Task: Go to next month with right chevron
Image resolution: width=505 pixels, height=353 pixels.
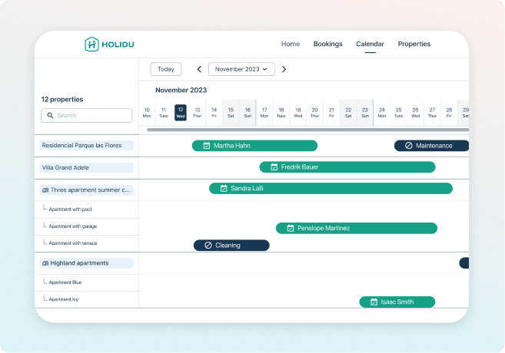Action: coord(284,69)
